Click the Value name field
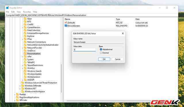Screen dimensions: 184x107 [98, 42]
